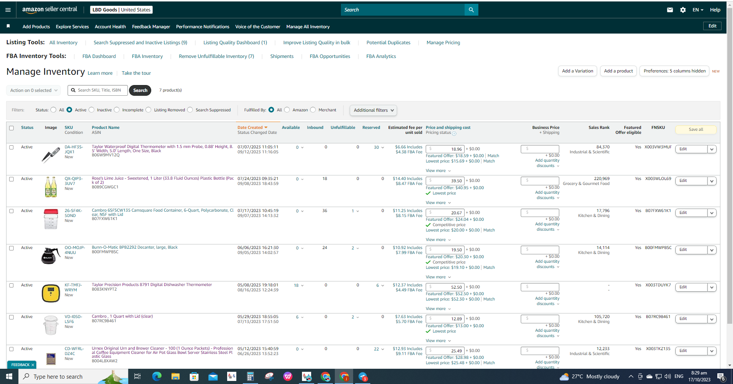Open the Account Health menu item

tap(110, 27)
